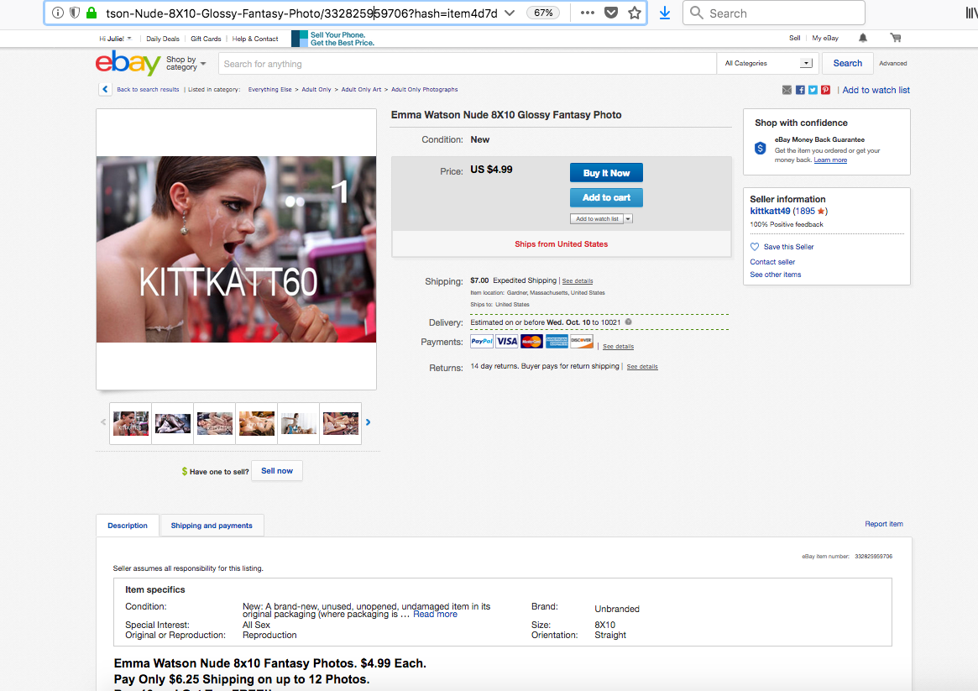978x691 pixels.
Task: Expand the watch list dropdown arrow
Action: coord(628,219)
